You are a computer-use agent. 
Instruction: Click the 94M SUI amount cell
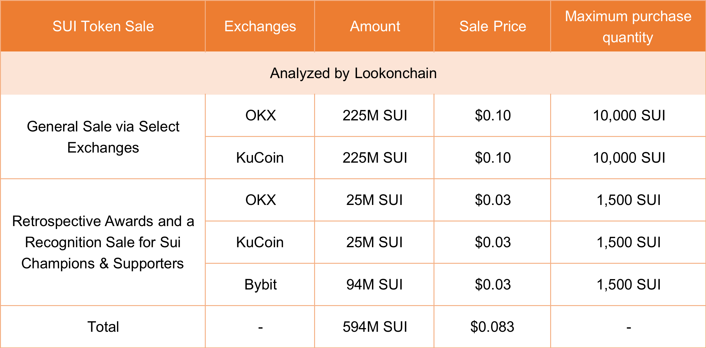(x=374, y=285)
